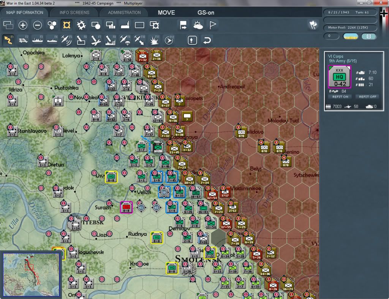
Task: Select the F4 amphibious transport mode
Action: click(52, 40)
